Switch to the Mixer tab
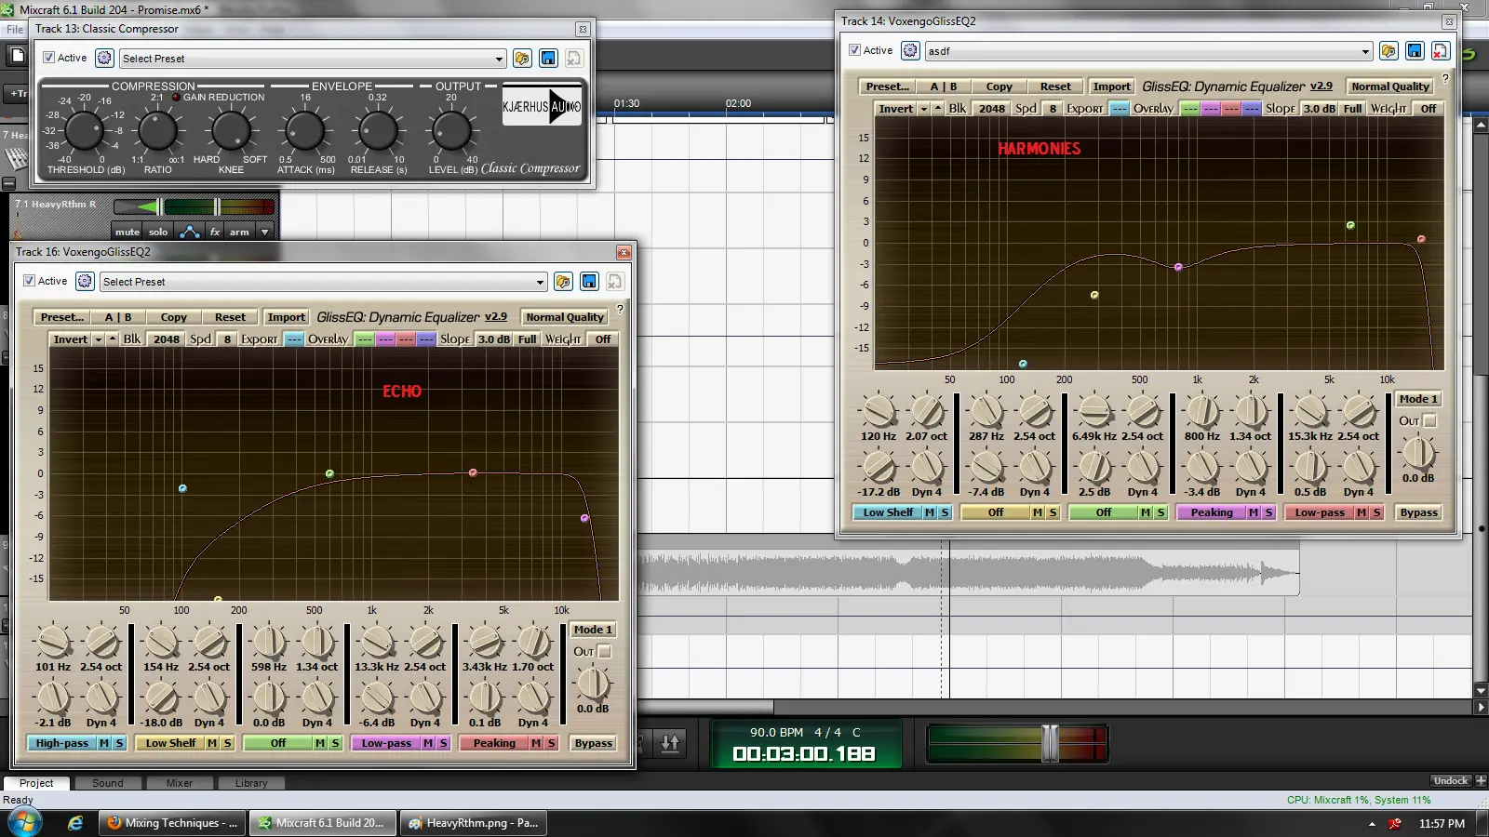The width and height of the screenshot is (1489, 837). coord(179,783)
